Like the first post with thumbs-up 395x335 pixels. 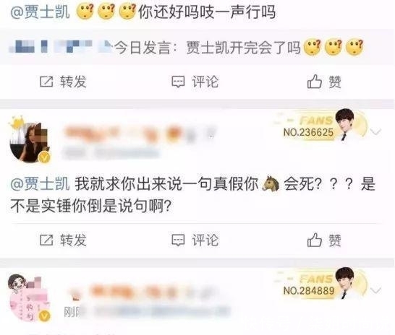point(315,81)
